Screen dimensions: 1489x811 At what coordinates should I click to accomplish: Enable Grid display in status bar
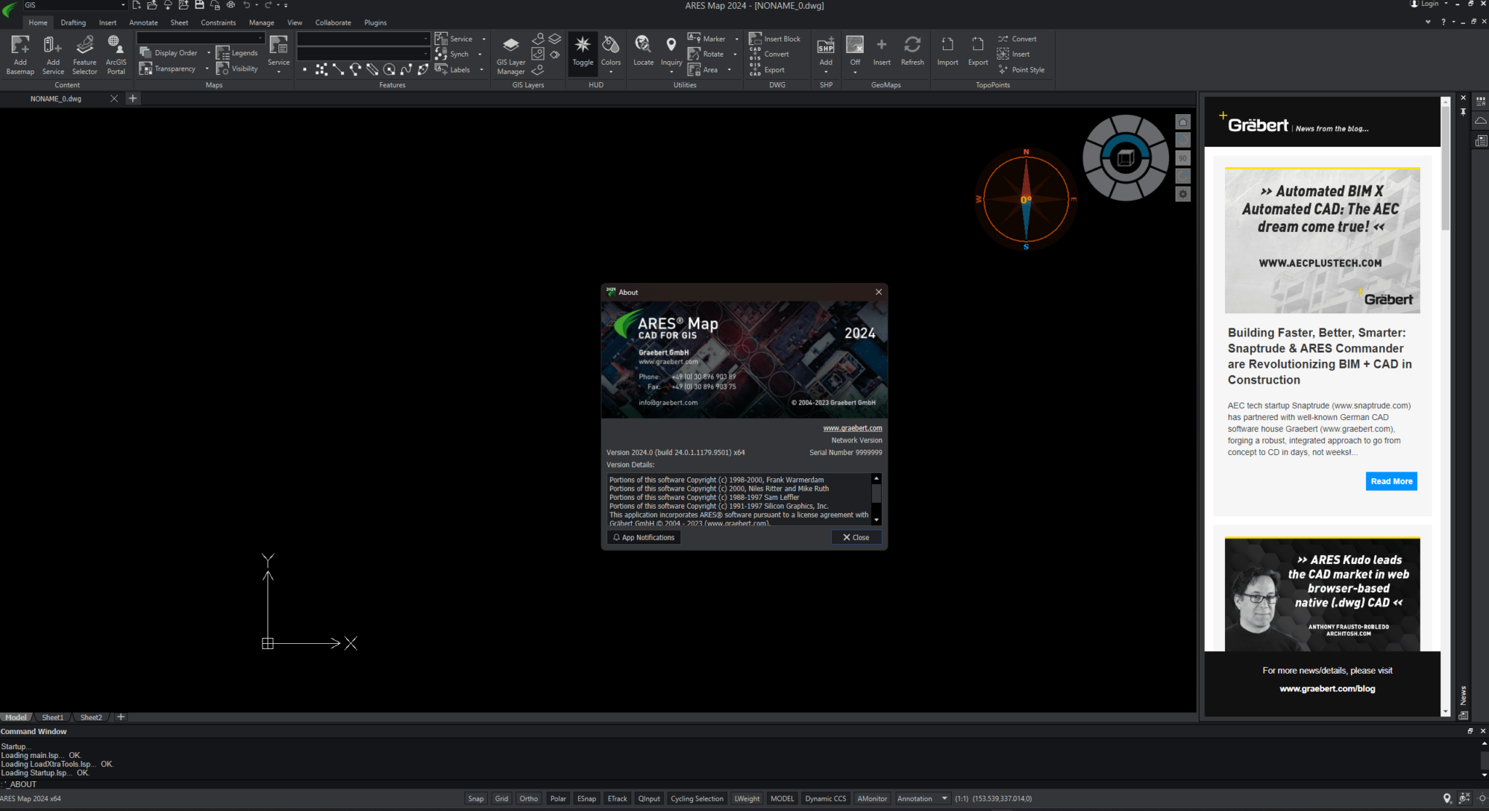502,799
